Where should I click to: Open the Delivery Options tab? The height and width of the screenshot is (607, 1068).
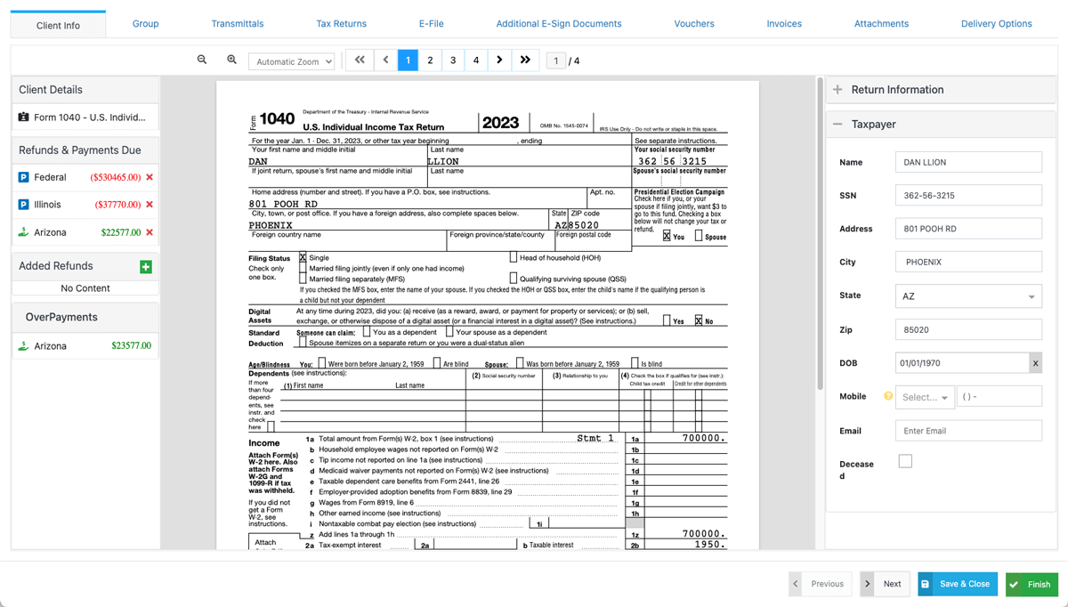(996, 23)
